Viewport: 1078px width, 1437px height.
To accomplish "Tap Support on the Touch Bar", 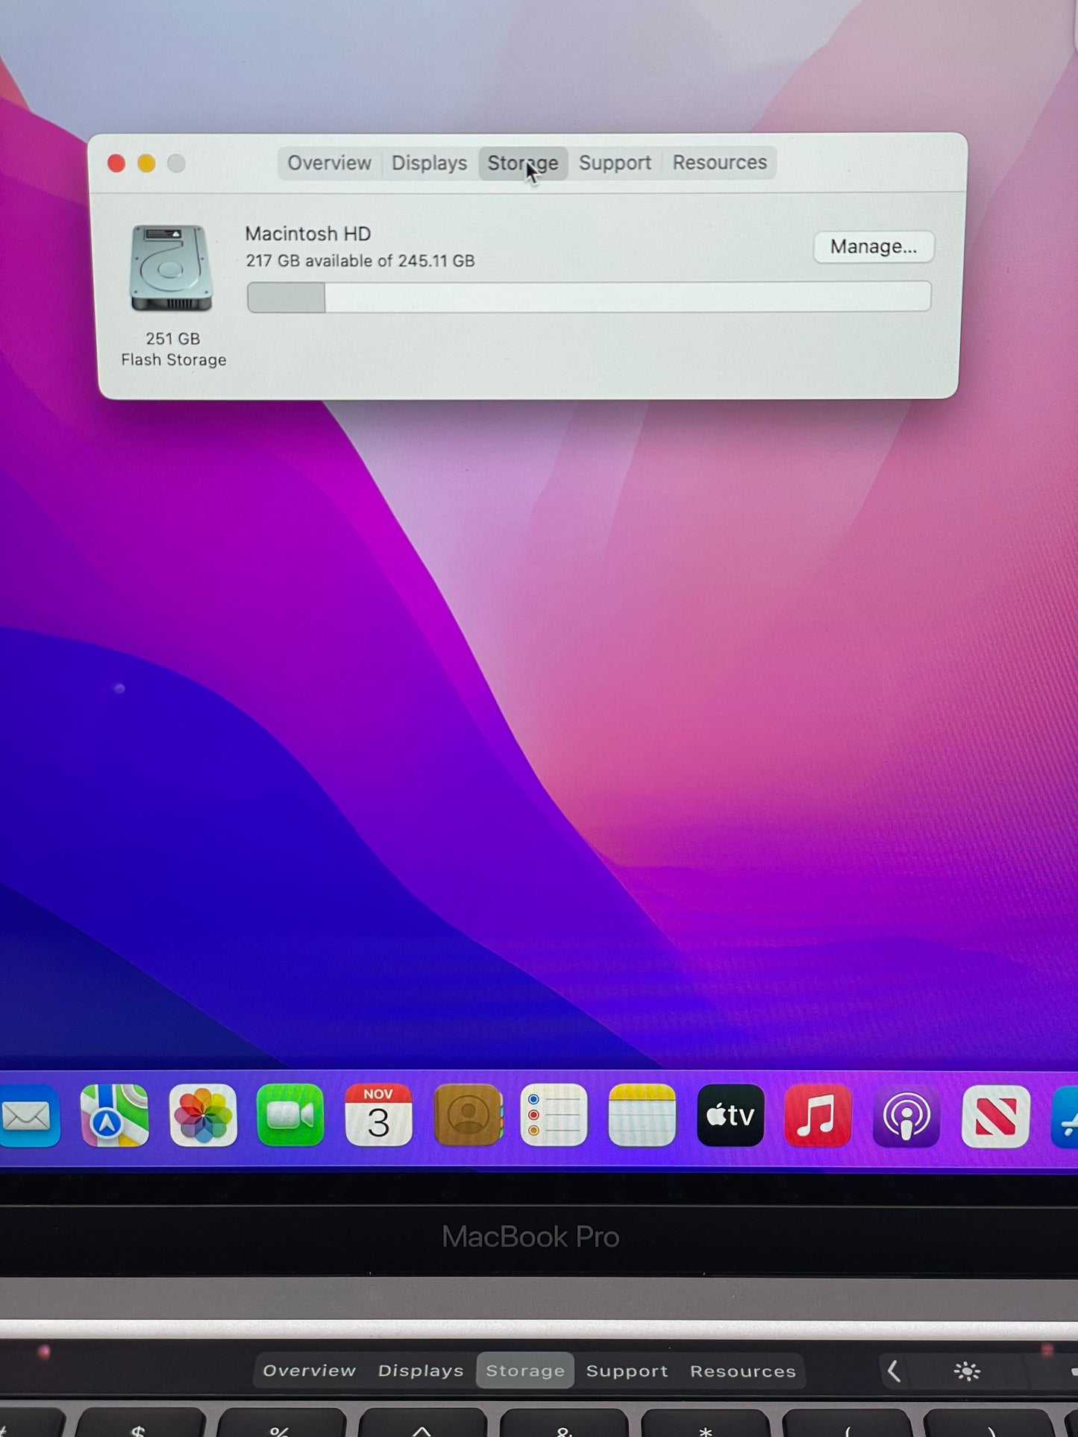I will (x=627, y=1371).
